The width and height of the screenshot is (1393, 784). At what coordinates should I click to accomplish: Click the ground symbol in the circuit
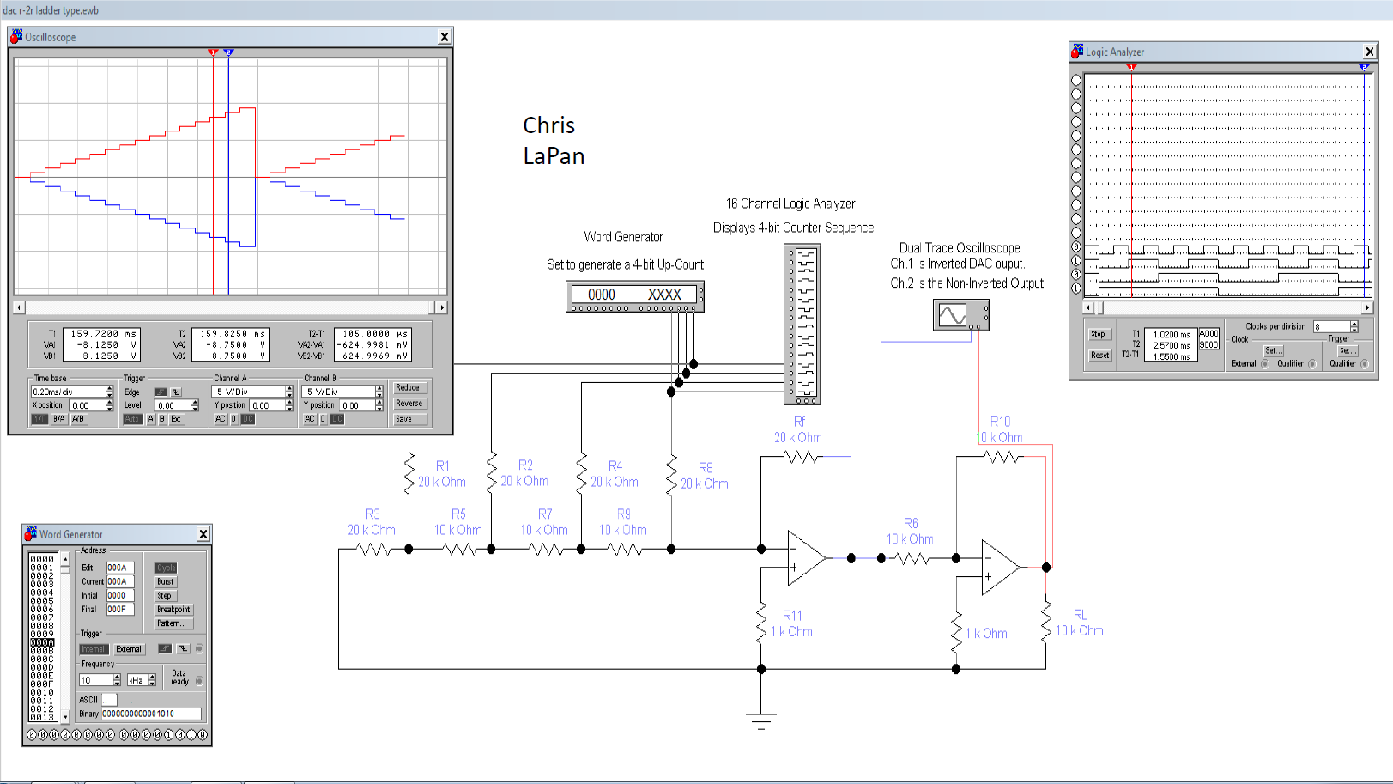[x=760, y=720]
